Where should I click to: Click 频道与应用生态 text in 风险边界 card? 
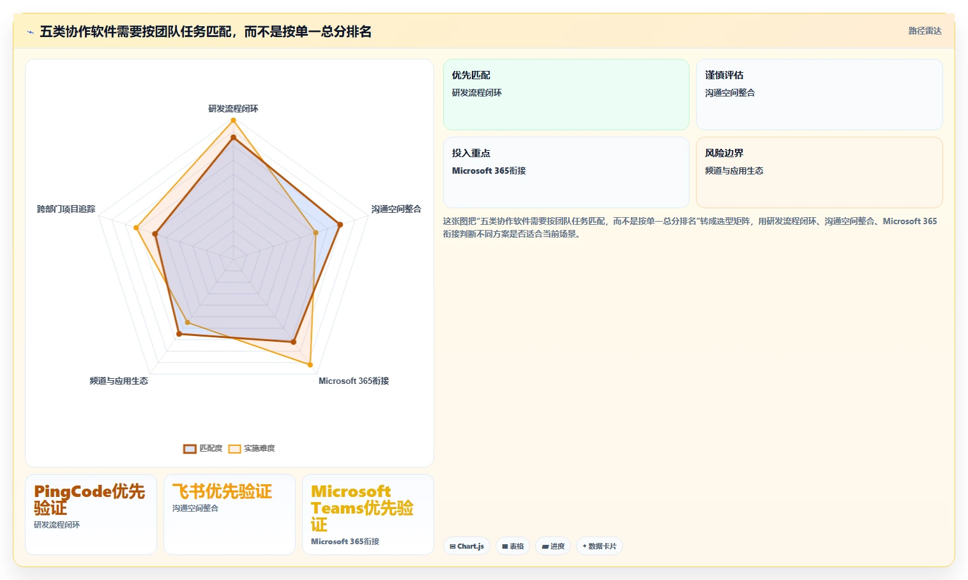[734, 171]
